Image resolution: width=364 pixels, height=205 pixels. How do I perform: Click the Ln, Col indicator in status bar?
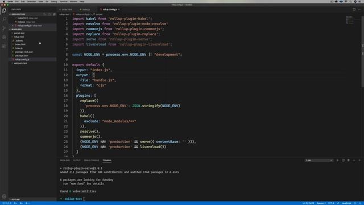click(308, 203)
